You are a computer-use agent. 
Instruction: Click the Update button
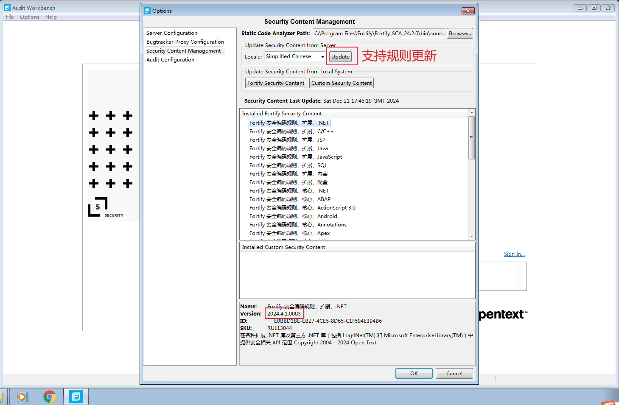click(x=341, y=57)
